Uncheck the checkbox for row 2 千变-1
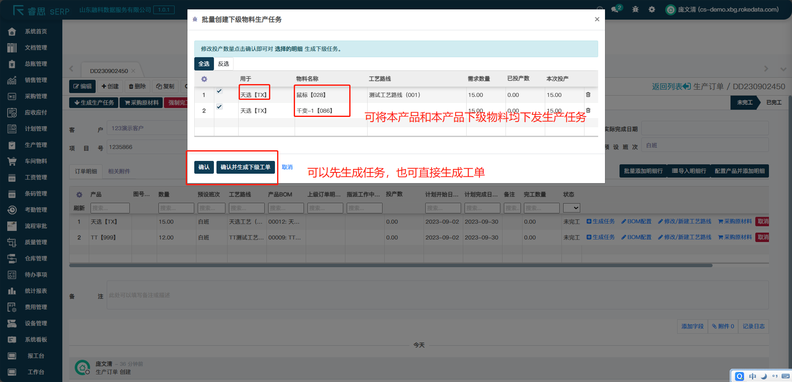The height and width of the screenshot is (382, 792). (219, 107)
